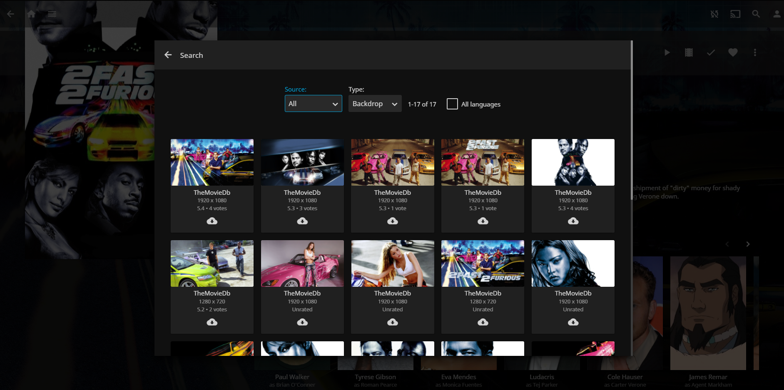Open the magnifier search icon in the top bar
784x390 pixels.
click(x=756, y=14)
